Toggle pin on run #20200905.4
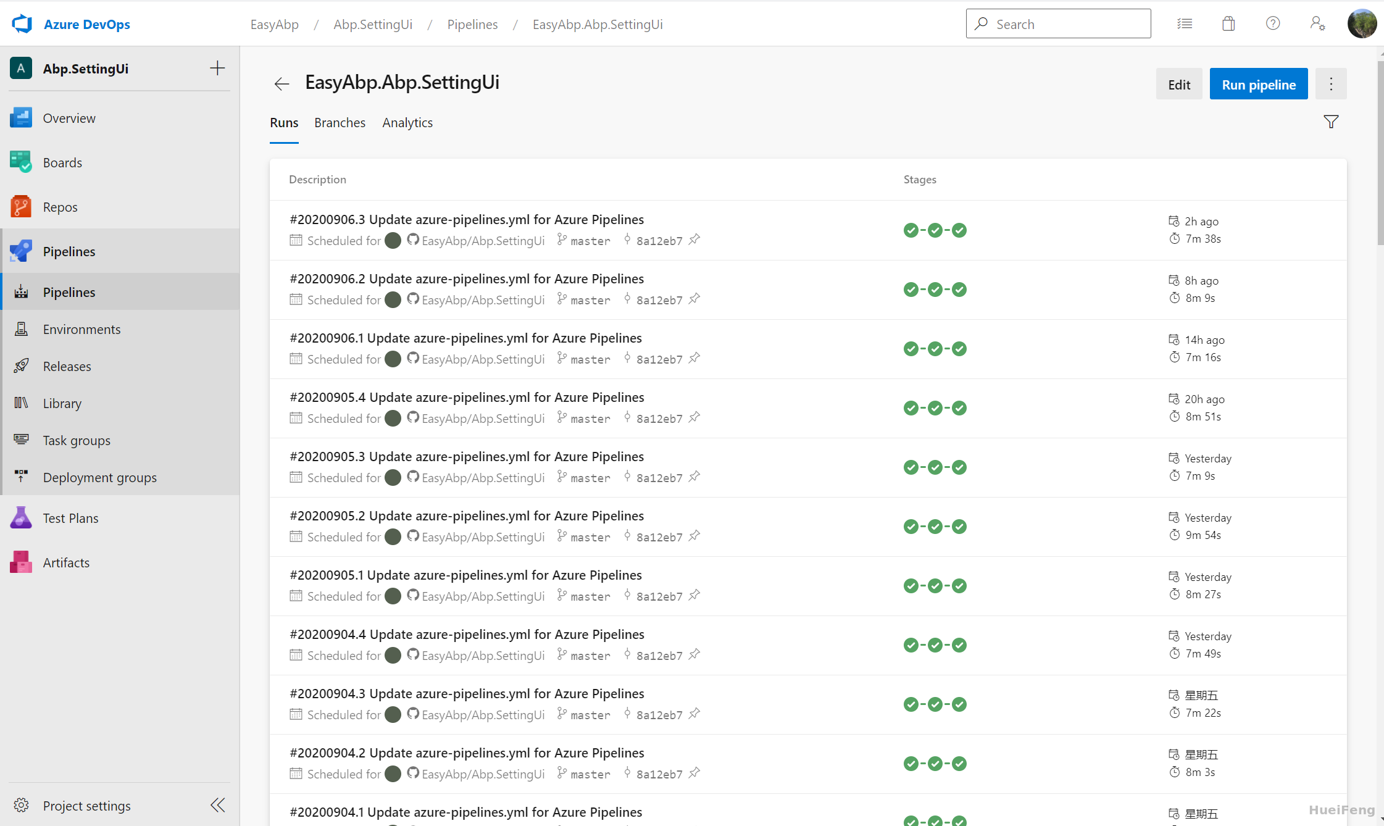The image size is (1384, 826). click(x=694, y=417)
